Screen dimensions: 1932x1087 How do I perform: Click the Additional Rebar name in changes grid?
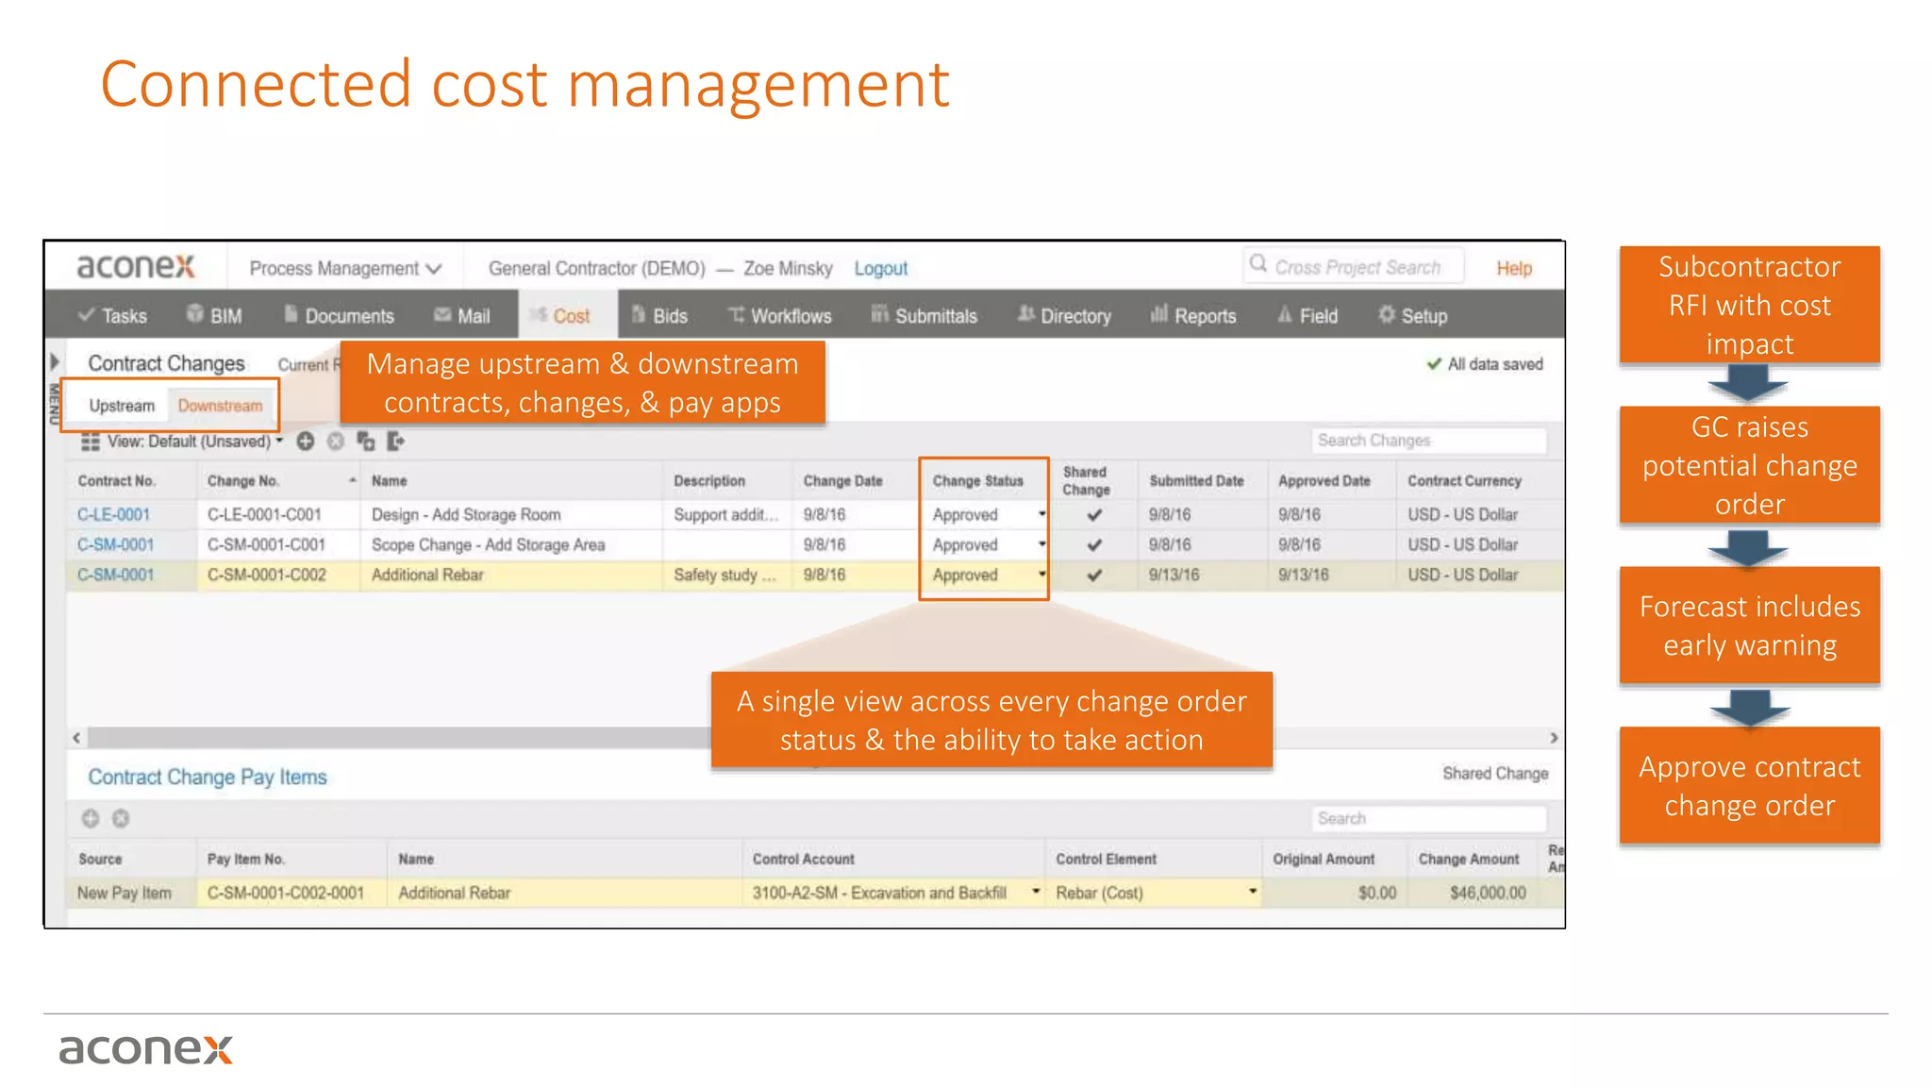click(x=427, y=575)
